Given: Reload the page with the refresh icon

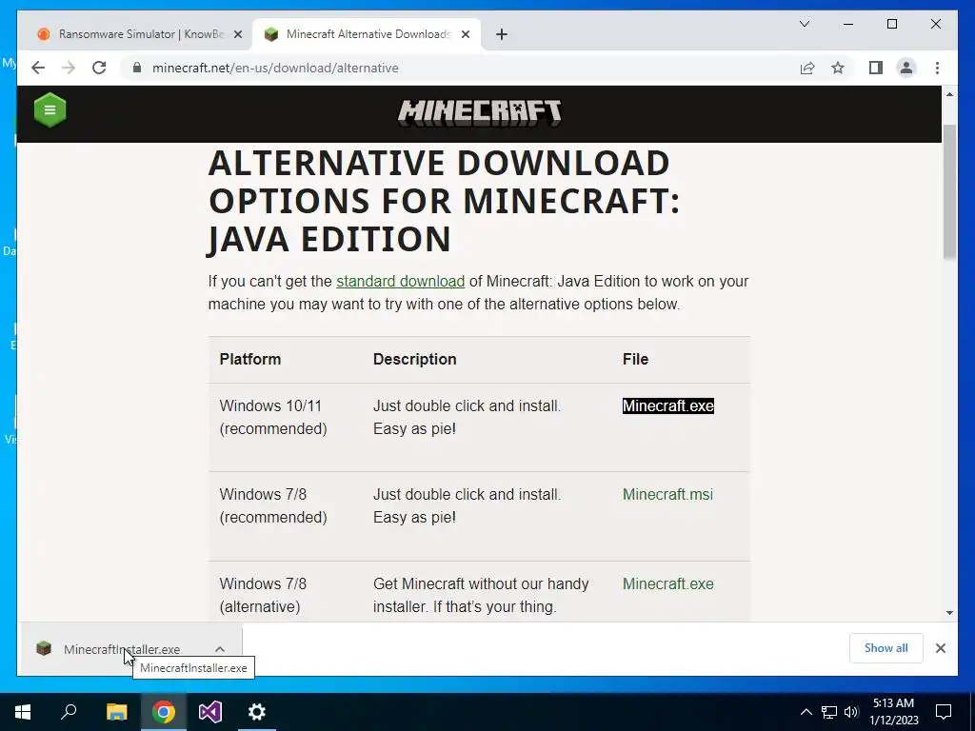Looking at the screenshot, I should point(99,68).
